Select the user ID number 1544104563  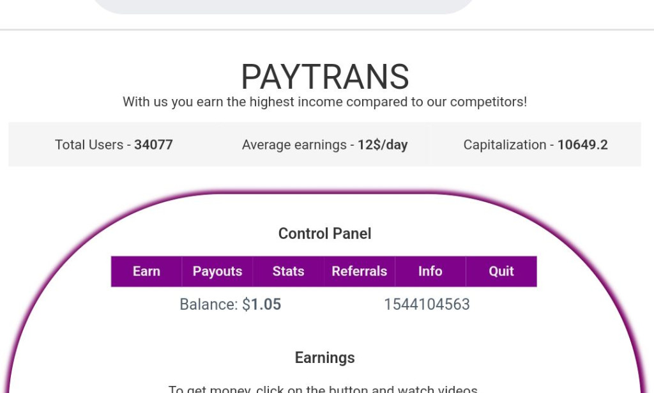[x=429, y=304]
